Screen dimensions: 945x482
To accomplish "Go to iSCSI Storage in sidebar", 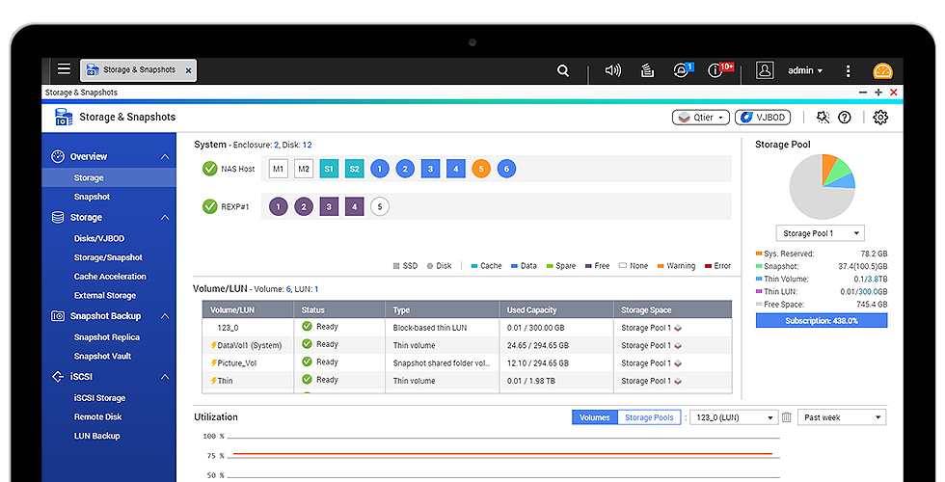I will click(99, 398).
